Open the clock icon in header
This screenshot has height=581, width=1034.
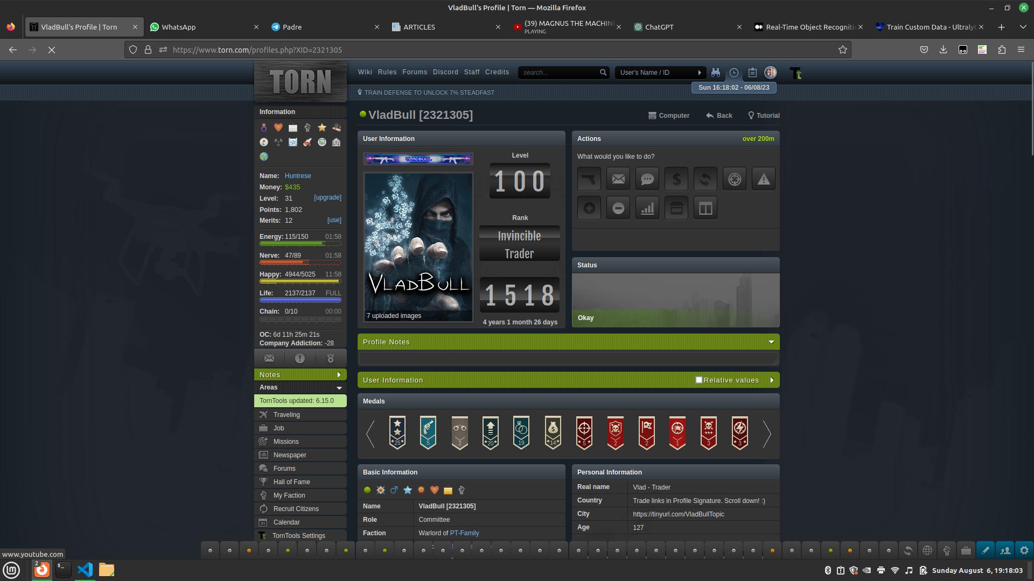734,73
